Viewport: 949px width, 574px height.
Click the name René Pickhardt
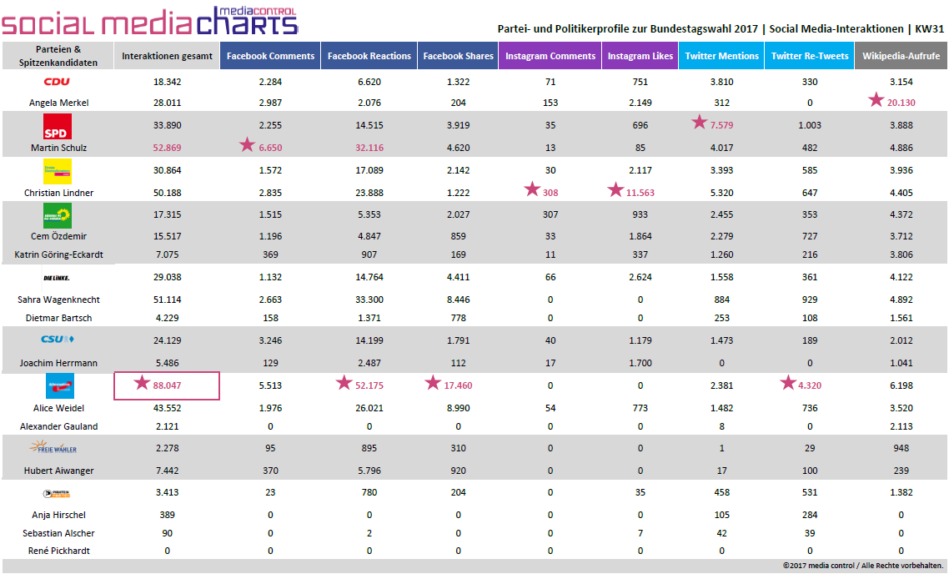click(x=58, y=551)
